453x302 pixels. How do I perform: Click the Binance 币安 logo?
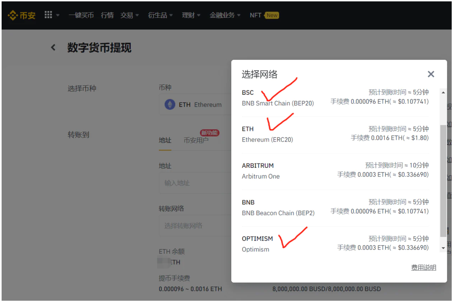[x=21, y=15]
